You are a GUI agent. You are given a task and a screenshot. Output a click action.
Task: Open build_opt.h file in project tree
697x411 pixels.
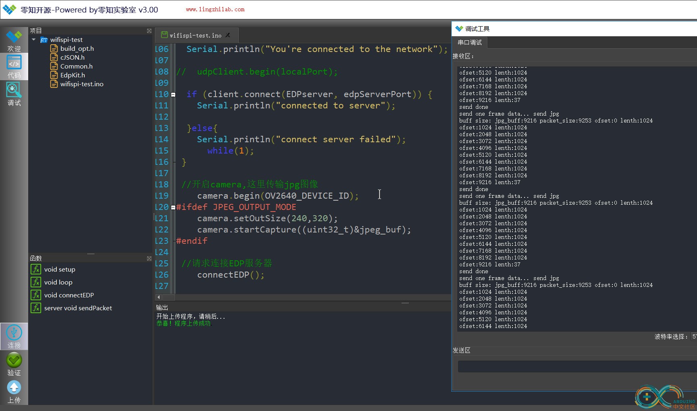tap(77, 48)
